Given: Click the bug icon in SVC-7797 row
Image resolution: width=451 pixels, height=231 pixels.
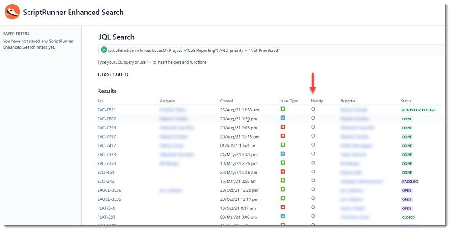Looking at the screenshot, I should [x=283, y=136].
